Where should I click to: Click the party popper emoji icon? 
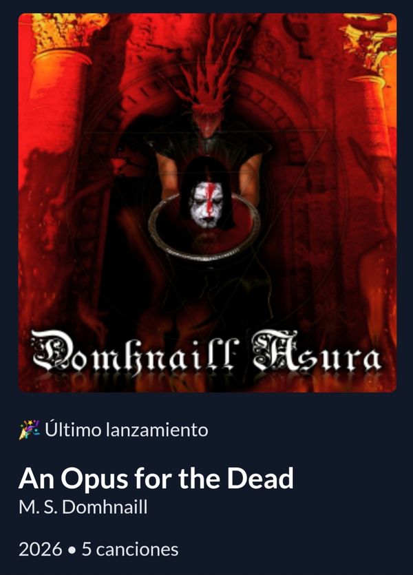coord(30,430)
